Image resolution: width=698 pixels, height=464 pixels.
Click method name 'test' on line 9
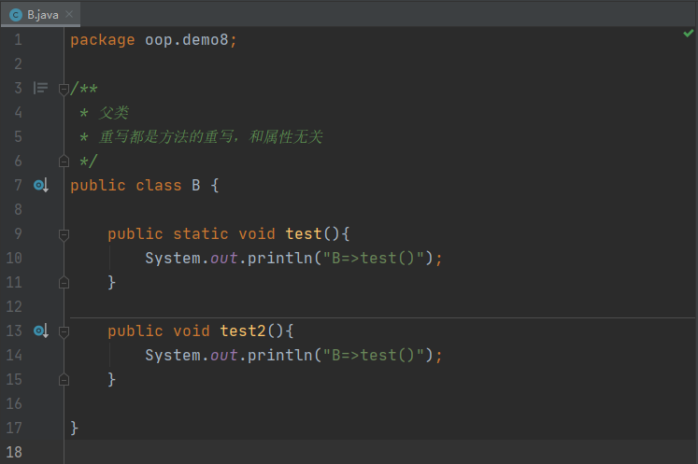(x=304, y=233)
